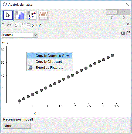
Task: Click the export plot arrow icon
Action: click(x=128, y=33)
